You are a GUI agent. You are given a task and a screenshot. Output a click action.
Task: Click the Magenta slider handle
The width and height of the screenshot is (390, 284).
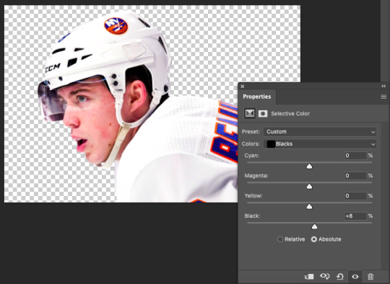click(309, 186)
